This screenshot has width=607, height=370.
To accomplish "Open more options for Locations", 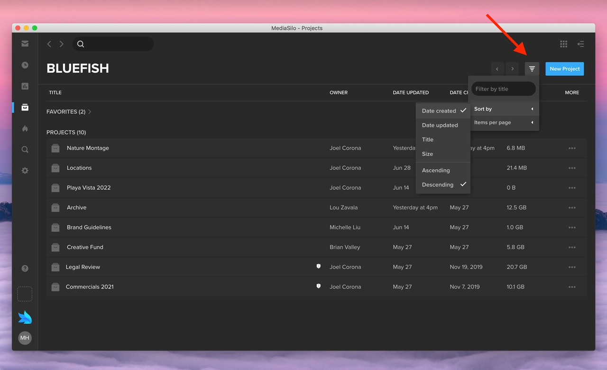I will tap(572, 168).
